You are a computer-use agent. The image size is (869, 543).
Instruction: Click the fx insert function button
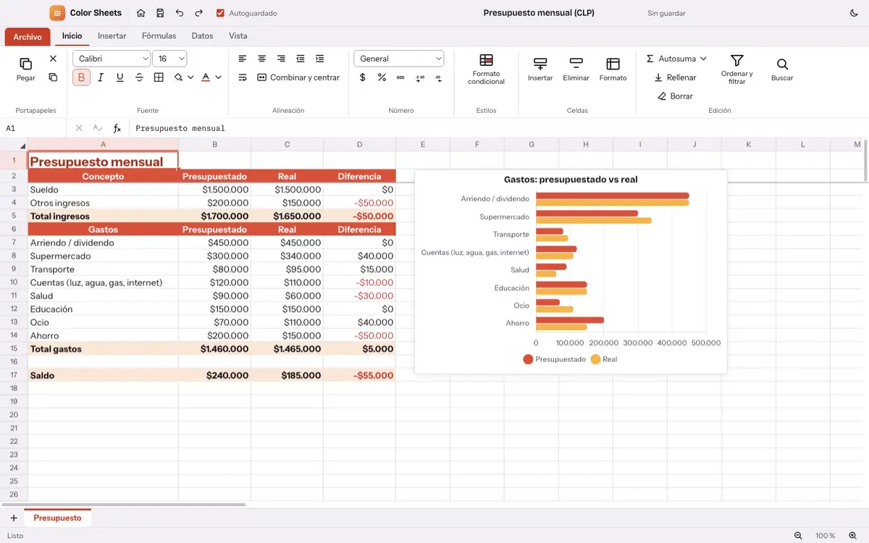click(117, 128)
